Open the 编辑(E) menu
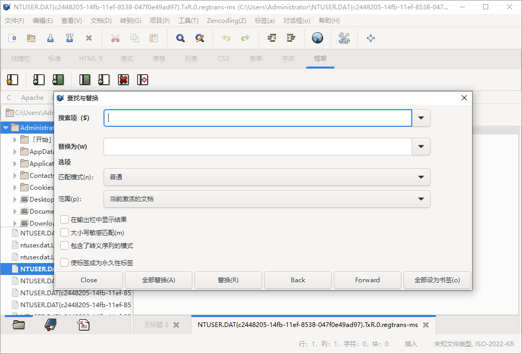This screenshot has width=522, height=354. (43, 21)
